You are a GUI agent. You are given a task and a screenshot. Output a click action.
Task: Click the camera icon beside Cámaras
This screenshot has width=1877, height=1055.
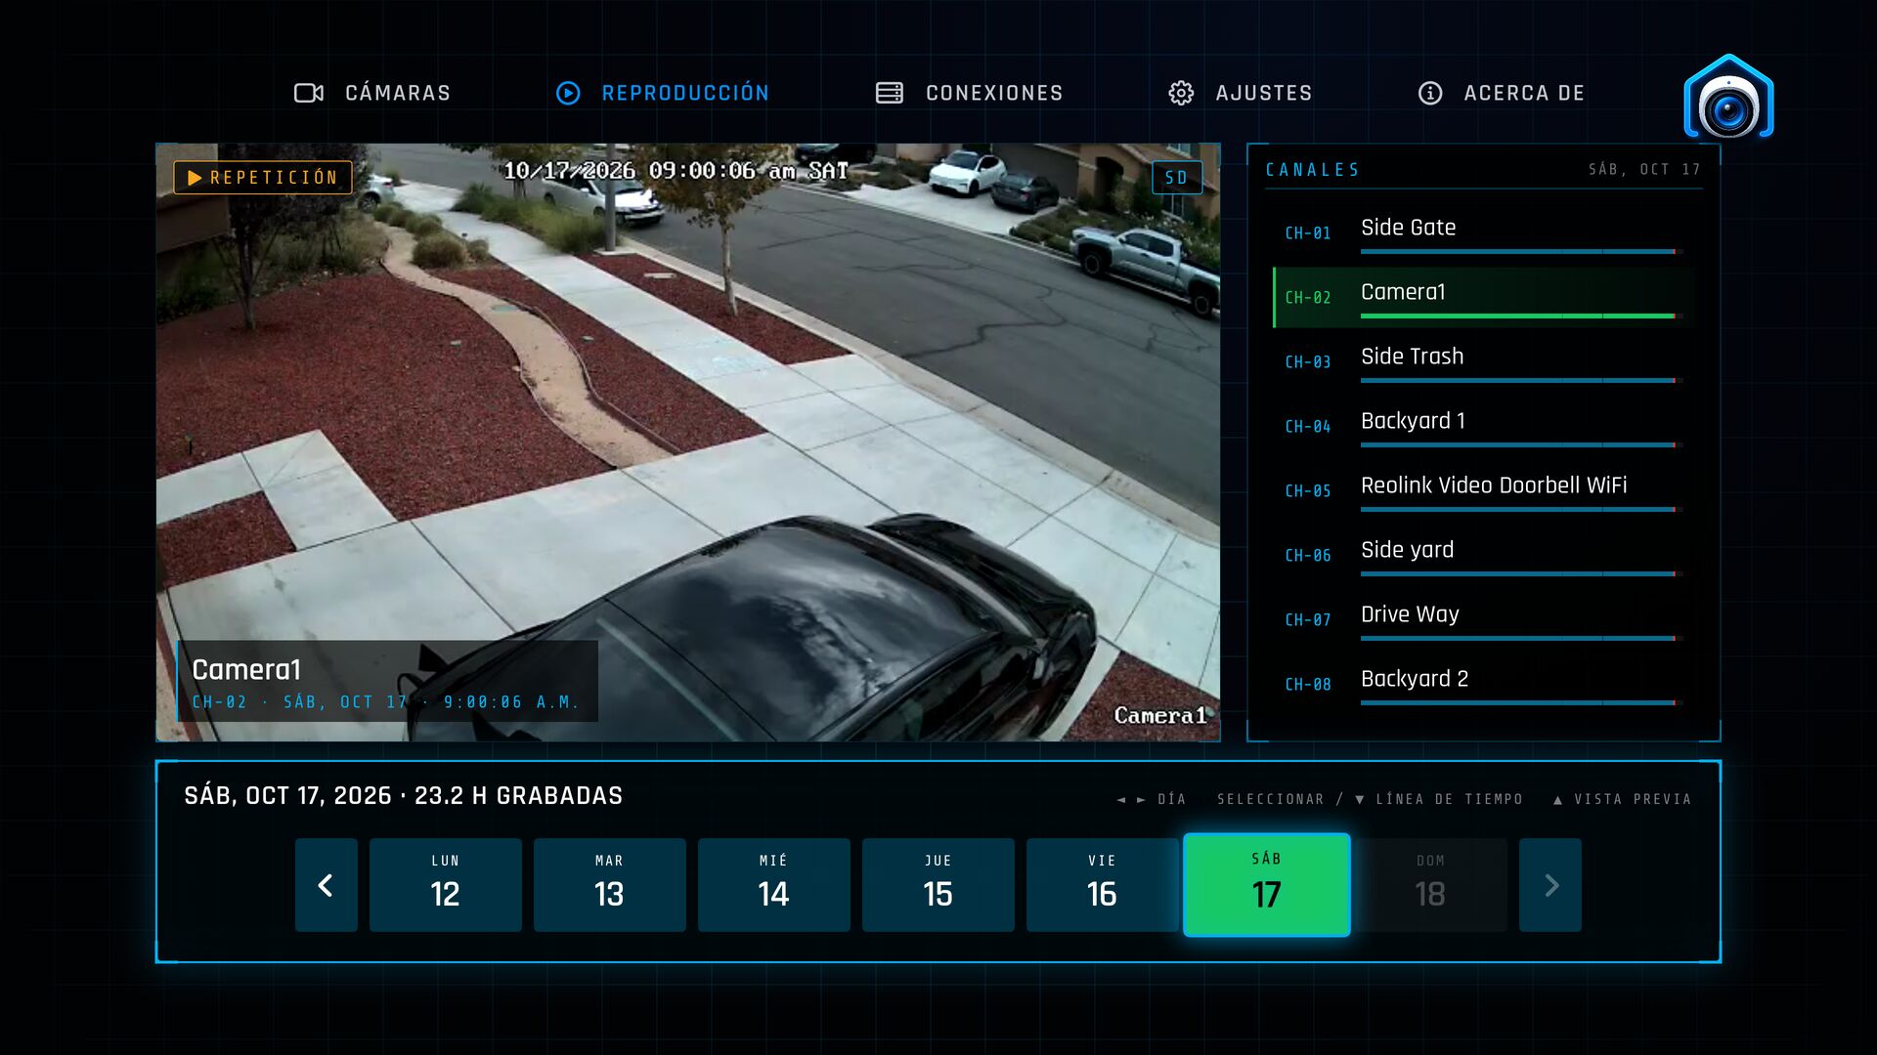(309, 93)
